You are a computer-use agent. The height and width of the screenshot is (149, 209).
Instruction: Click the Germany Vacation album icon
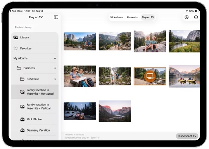22,130
